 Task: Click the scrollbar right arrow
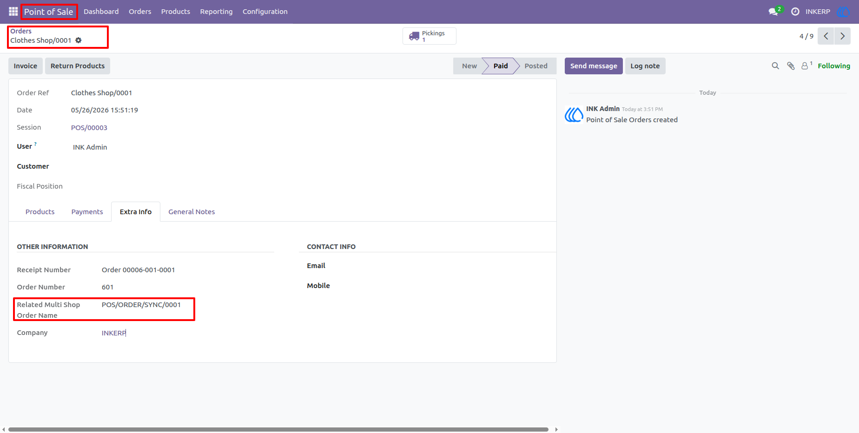556,429
